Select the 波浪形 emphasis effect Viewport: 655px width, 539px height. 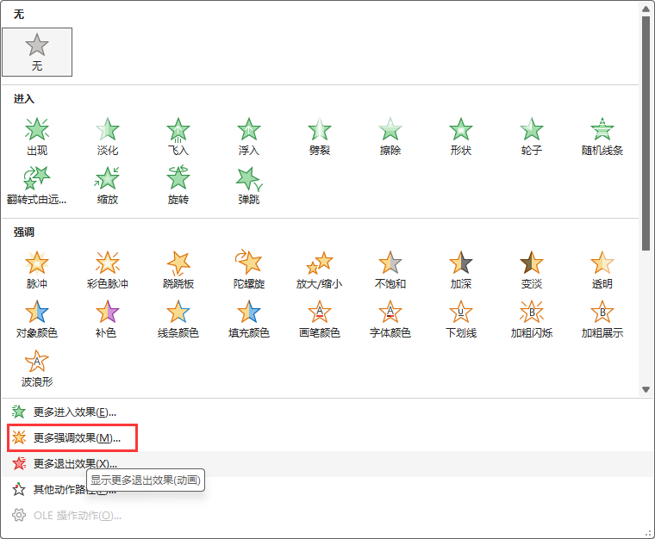coord(37,369)
